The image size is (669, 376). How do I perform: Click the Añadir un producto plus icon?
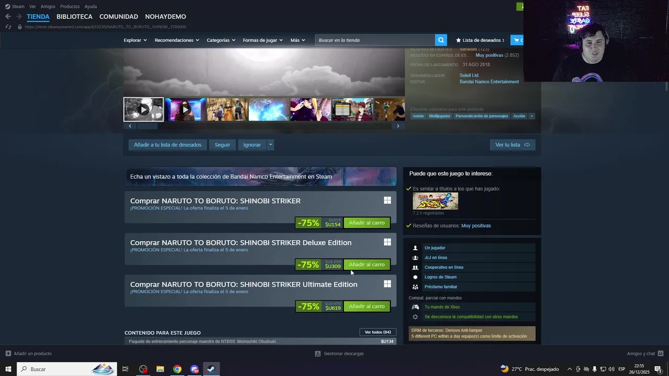click(8, 354)
